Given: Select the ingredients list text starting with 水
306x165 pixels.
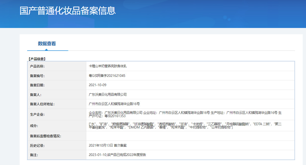Looking at the screenshot, I should (x=185, y=126).
